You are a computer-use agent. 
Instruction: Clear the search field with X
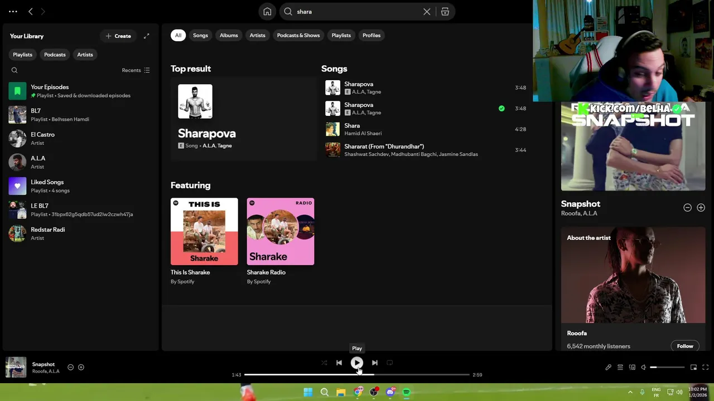tap(427, 12)
